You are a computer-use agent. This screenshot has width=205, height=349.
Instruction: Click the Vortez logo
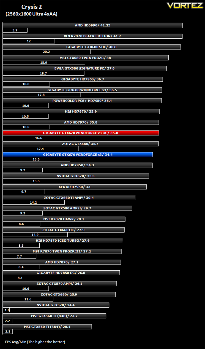pos(185,6)
